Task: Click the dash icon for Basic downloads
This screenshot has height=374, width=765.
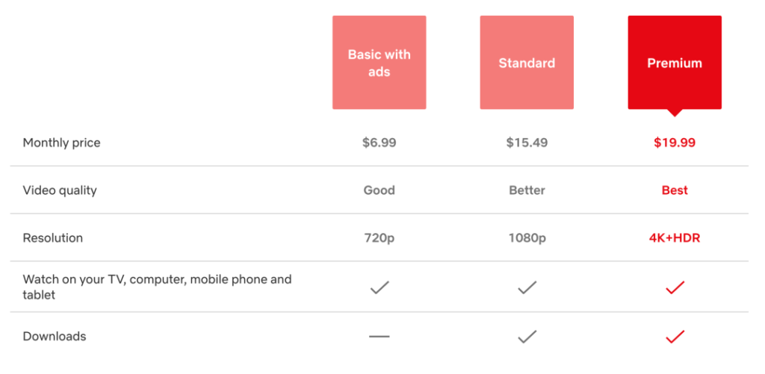Action: [x=379, y=337]
